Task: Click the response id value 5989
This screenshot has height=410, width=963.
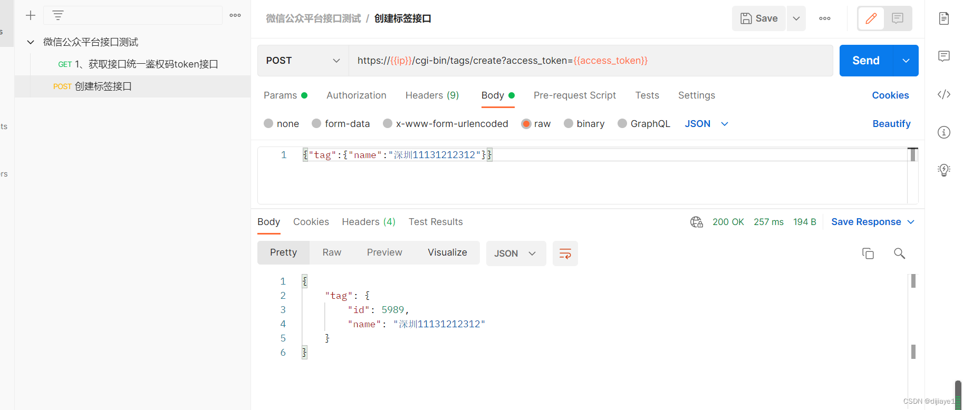Action: (x=393, y=310)
